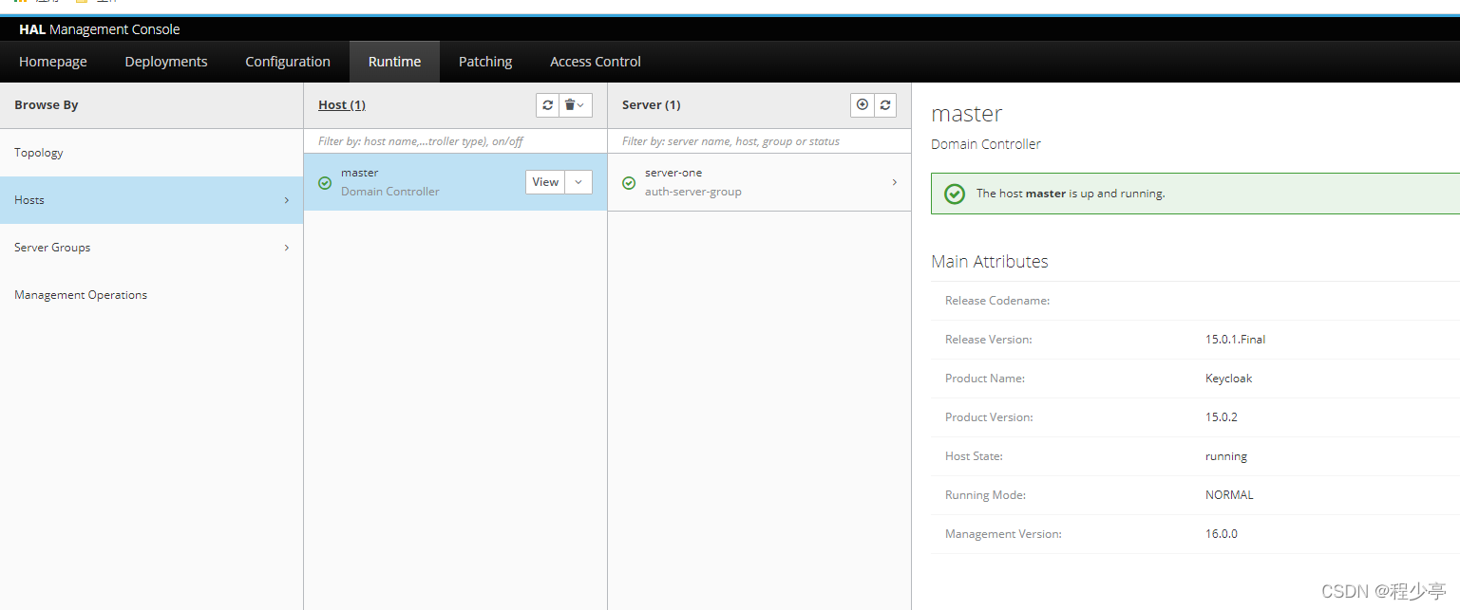Select Hosts in Browse By
Viewport: 1460px width, 610px height.
click(152, 200)
